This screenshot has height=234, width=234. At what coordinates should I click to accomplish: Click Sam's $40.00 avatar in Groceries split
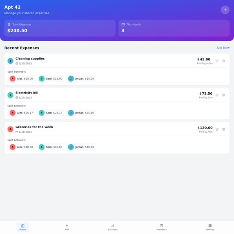[42, 147]
